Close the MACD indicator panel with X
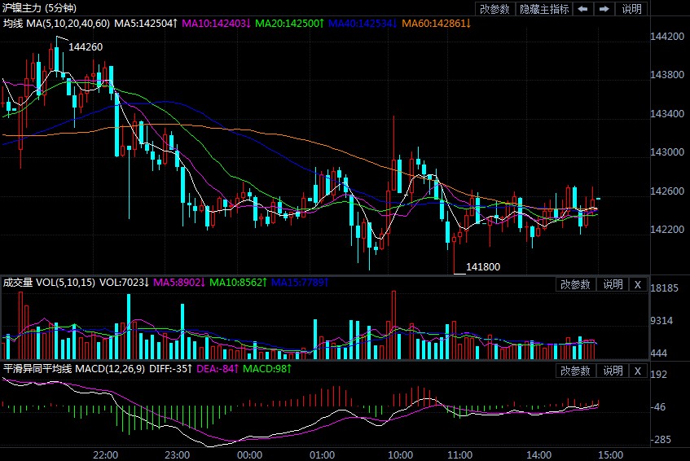Viewport: 690px width, 461px height. pyautogui.click(x=638, y=371)
